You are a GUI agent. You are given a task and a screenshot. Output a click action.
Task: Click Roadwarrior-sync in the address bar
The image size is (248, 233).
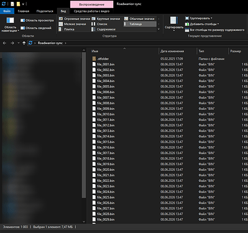pos(50,43)
